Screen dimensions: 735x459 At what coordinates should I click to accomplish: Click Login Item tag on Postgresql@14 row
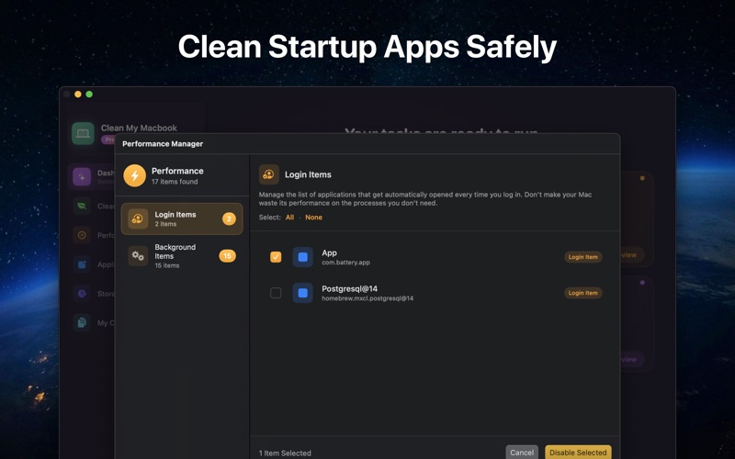coord(583,293)
